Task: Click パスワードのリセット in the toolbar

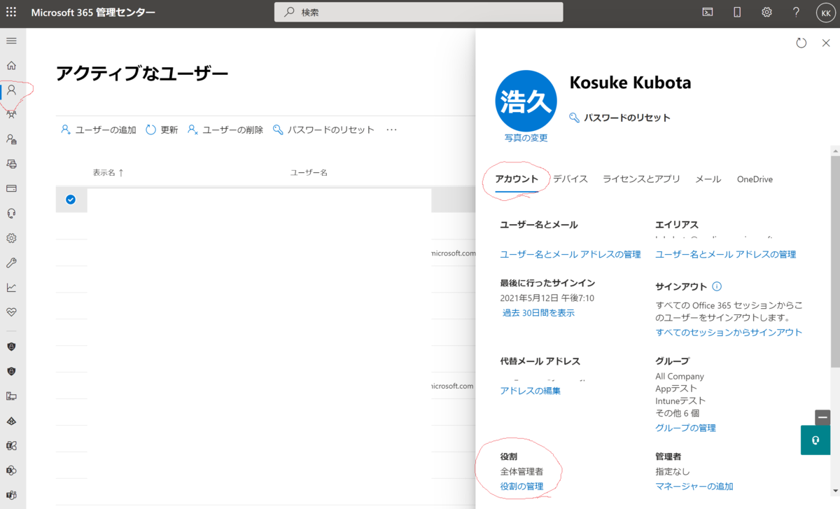Action: pos(323,130)
